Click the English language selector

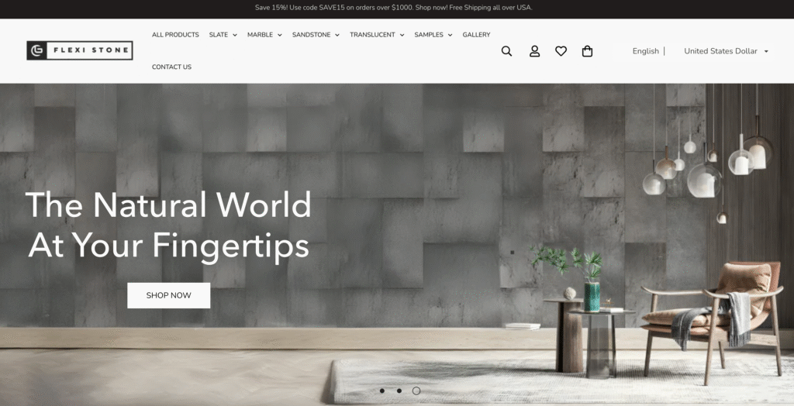tap(645, 51)
